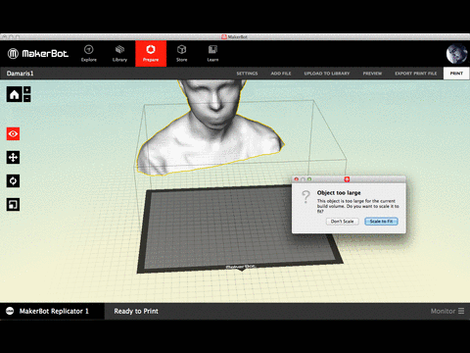Click ADD FILE
The width and height of the screenshot is (470, 353).
[x=281, y=74]
